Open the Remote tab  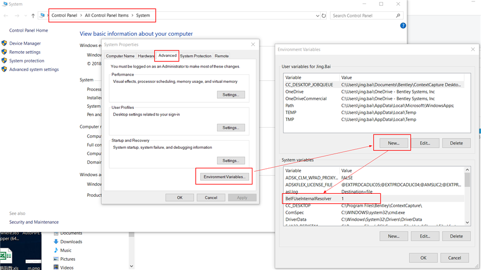tap(221, 56)
